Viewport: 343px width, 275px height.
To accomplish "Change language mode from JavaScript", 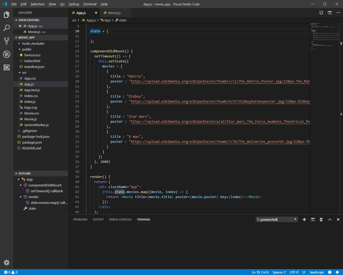I will click(317, 272).
